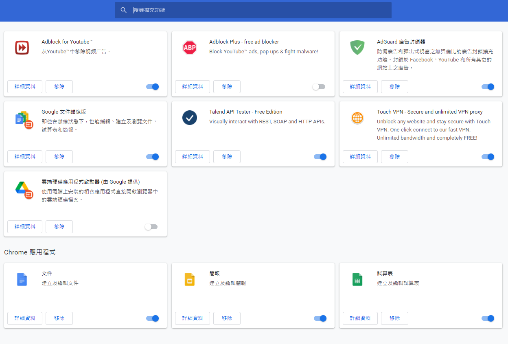This screenshot has width=508, height=344.
Task: Open 詳細資料 for 雲端硬碟應用程式啟動器
Action: click(x=25, y=227)
